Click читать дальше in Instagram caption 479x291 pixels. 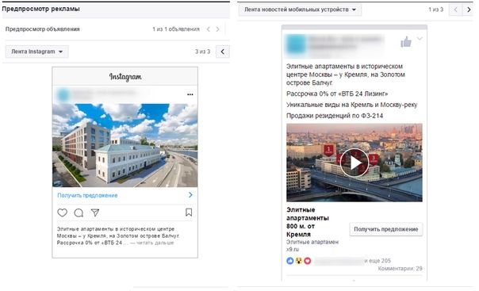(155, 243)
